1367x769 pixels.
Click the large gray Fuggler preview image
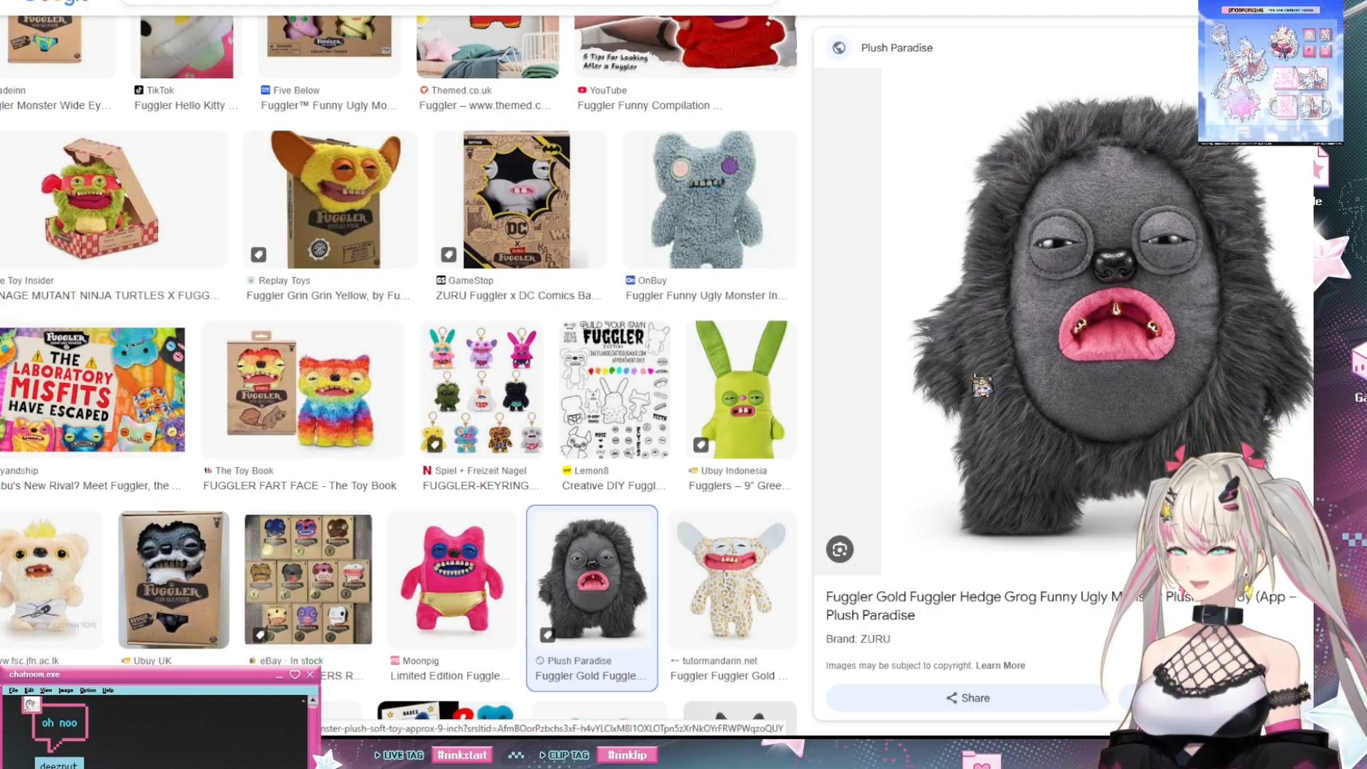coord(1098,322)
